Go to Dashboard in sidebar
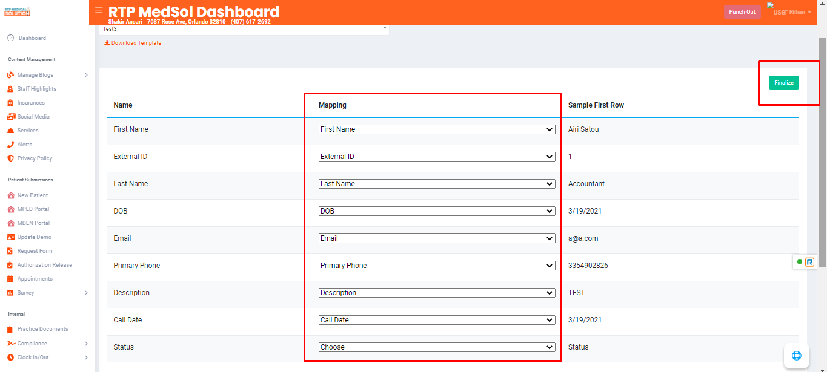Image resolution: width=827 pixels, height=372 pixels. (x=32, y=38)
